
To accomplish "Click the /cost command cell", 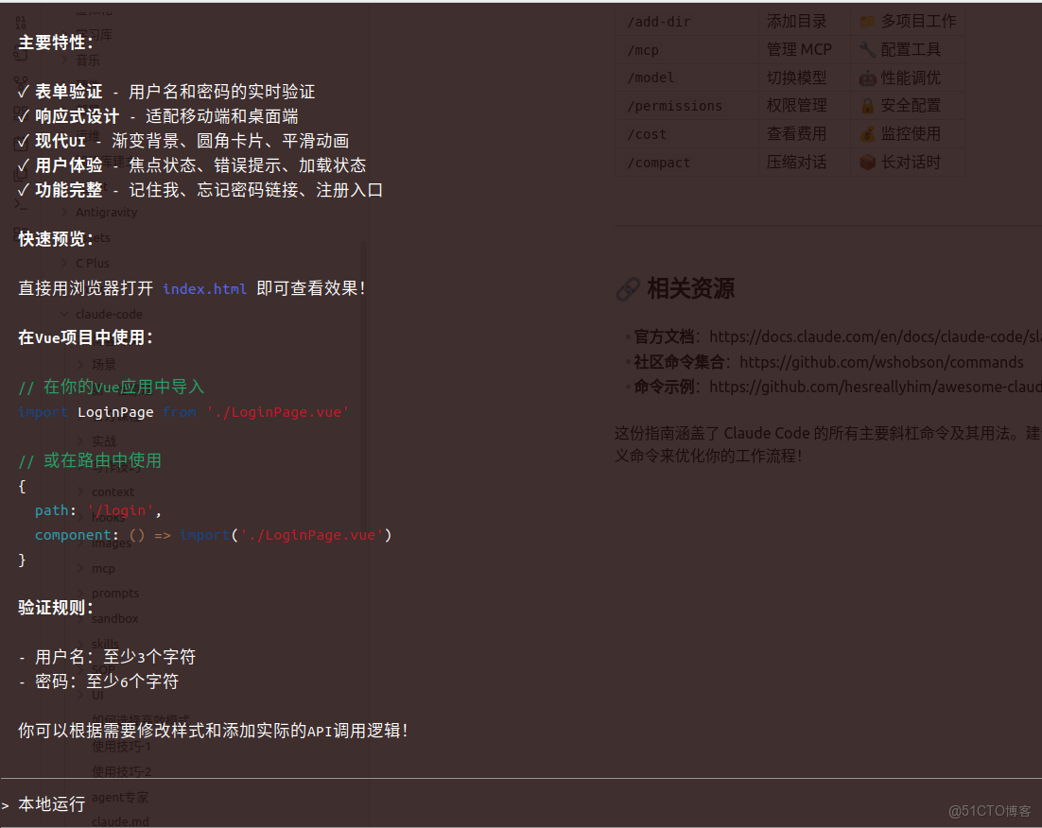I will click(x=686, y=134).
